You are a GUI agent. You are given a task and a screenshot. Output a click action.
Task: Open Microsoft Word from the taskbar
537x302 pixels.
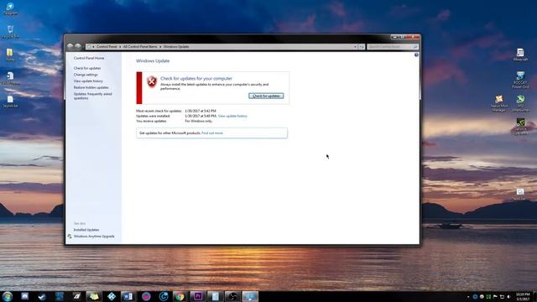128,296
